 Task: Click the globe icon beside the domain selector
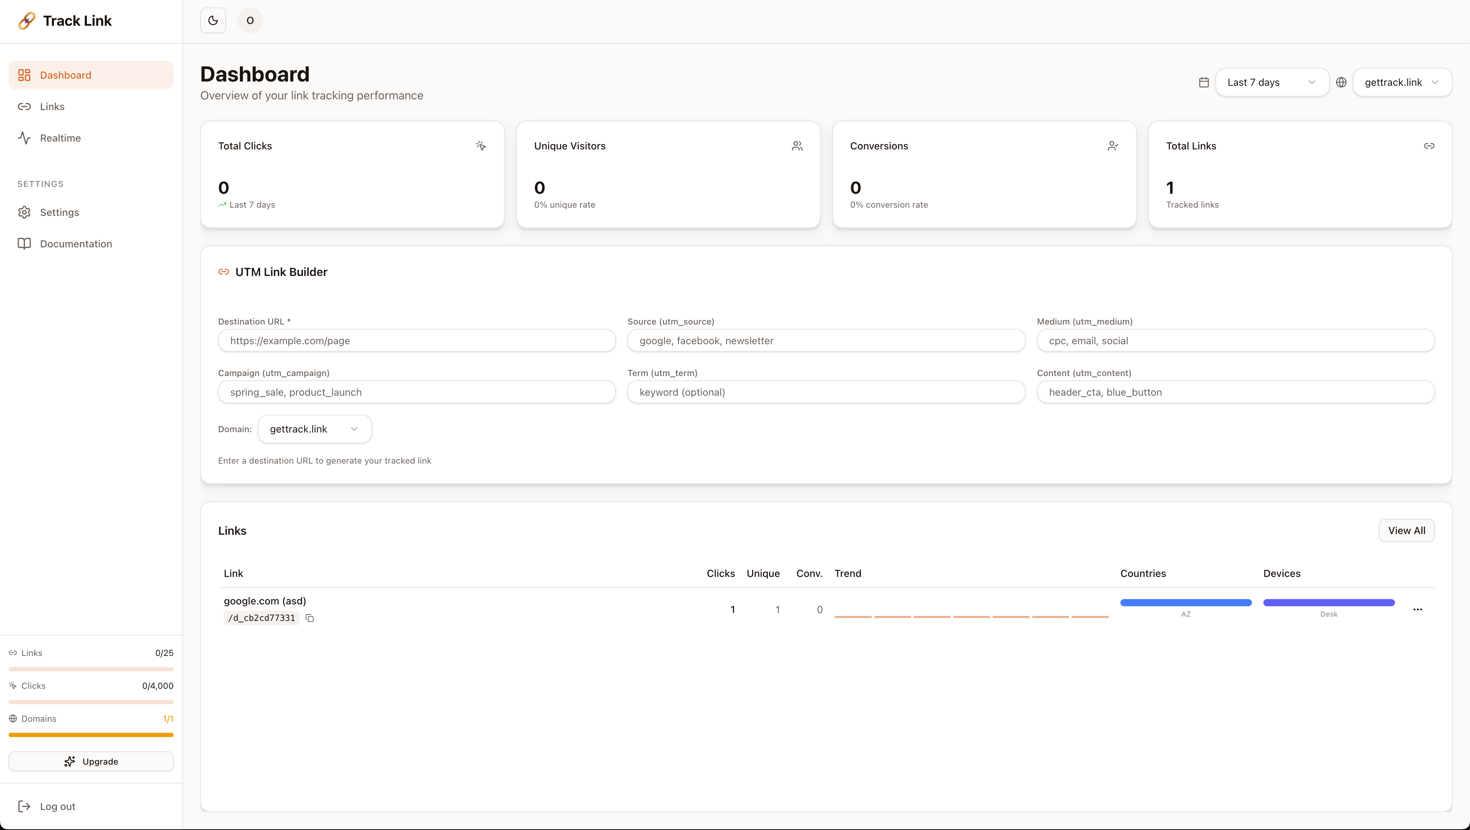[x=1342, y=82]
